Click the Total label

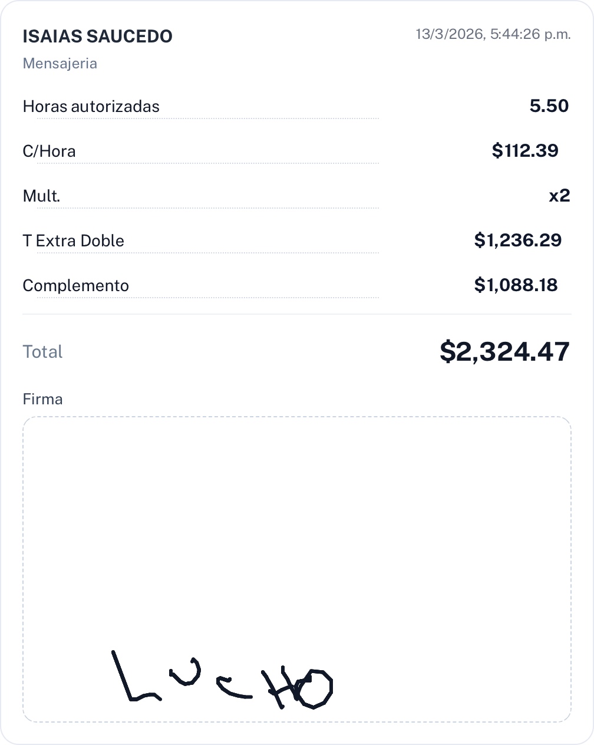point(42,352)
